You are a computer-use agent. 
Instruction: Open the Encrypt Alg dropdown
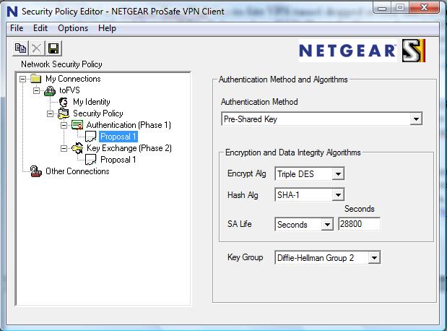[338, 173]
